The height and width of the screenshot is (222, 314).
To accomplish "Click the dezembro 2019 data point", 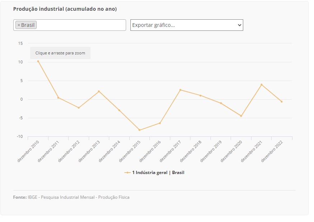I will tap(221, 103).
